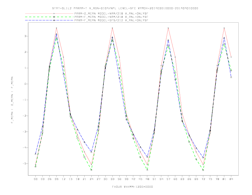252x195 pixels.
Task: Click the green dashed legend line sample
Action: [49, 17]
